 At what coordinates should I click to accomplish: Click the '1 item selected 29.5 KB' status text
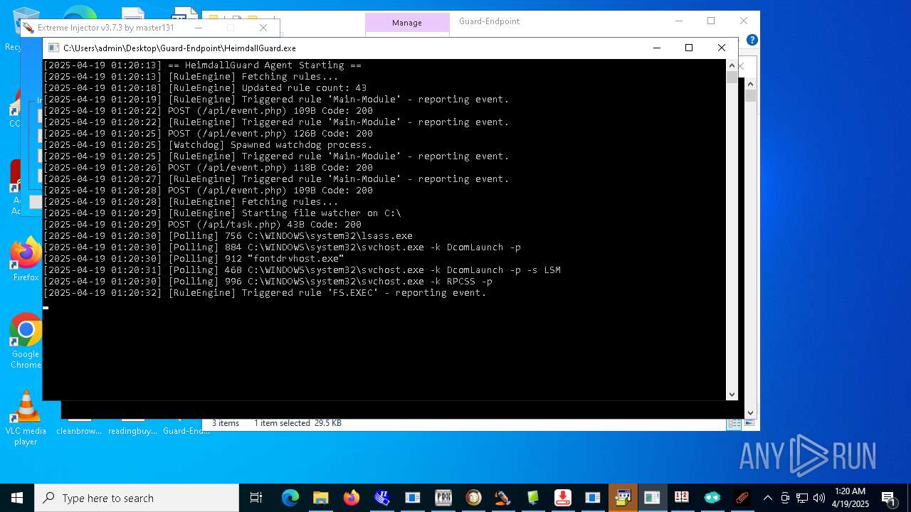pos(297,423)
